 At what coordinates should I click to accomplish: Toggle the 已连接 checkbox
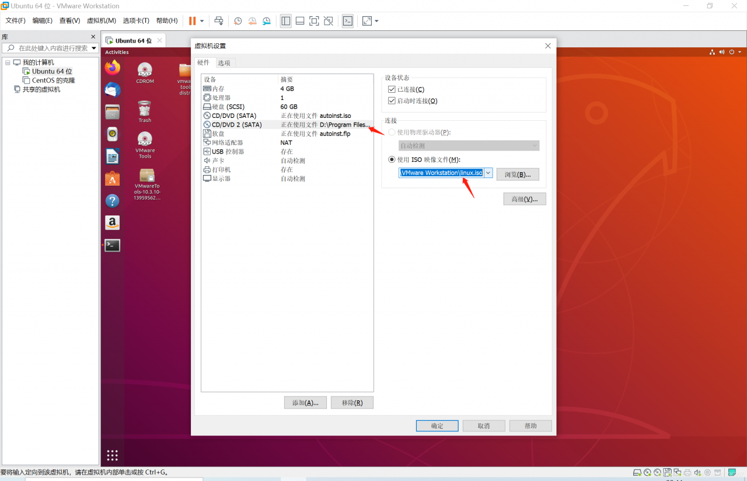(392, 89)
